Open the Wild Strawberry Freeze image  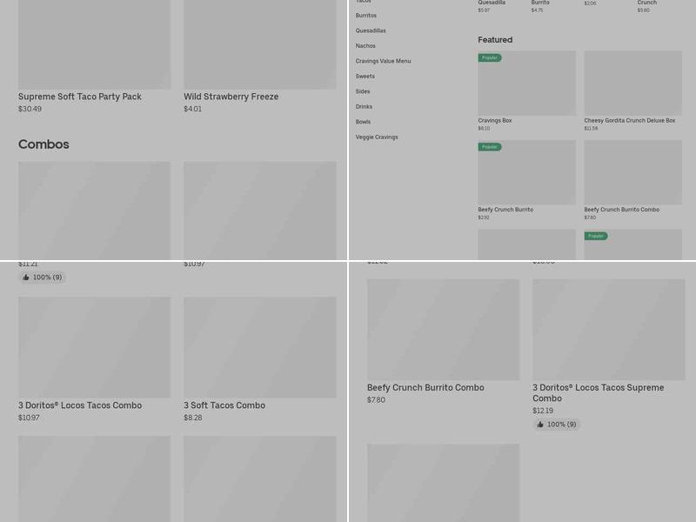point(260,44)
